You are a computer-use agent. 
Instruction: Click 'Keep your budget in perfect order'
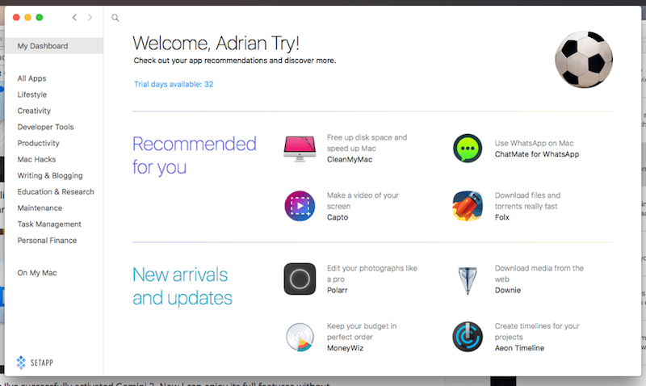362,331
